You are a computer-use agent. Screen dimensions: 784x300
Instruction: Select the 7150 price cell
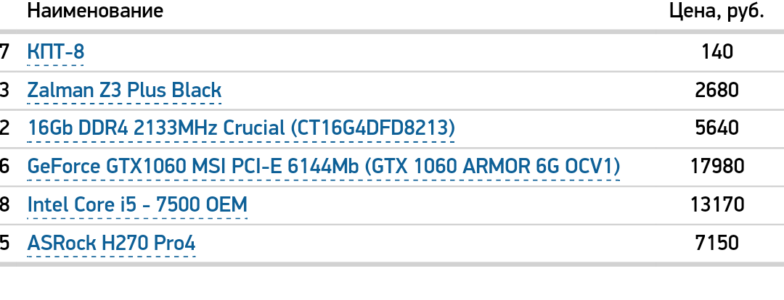coord(717,243)
